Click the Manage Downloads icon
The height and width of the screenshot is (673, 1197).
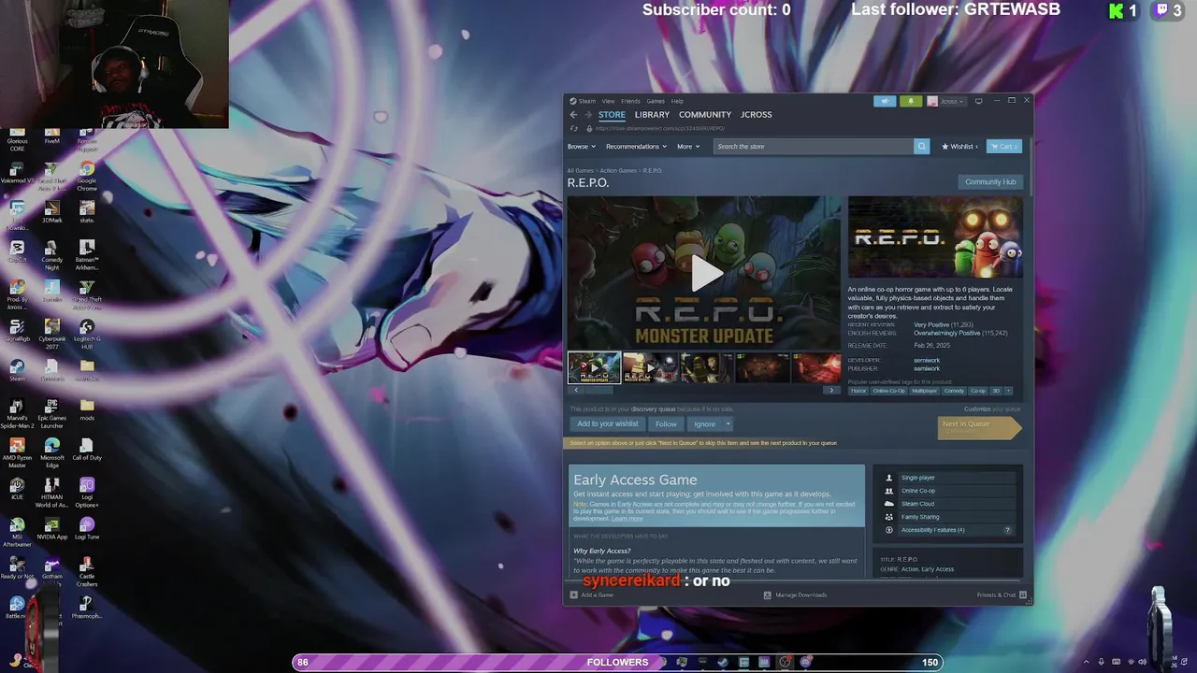click(768, 594)
